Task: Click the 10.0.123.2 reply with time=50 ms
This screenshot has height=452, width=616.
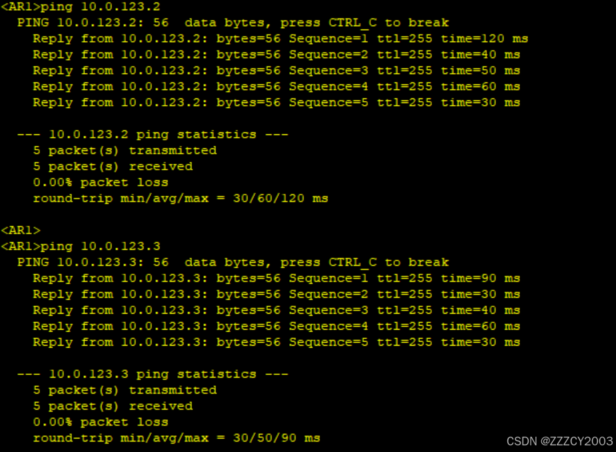Action: [276, 71]
